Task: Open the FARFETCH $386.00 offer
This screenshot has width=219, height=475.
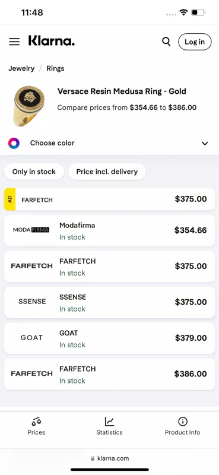Action: tap(109, 374)
